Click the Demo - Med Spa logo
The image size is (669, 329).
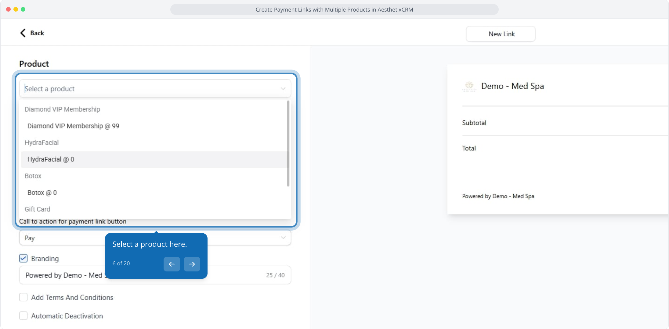click(x=469, y=87)
